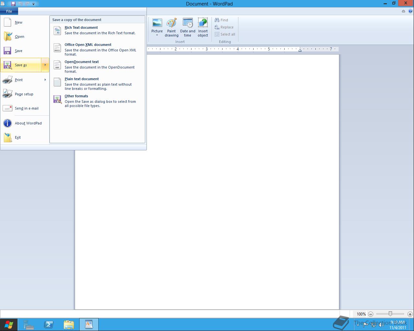Save as Office Open XML document

tap(97, 49)
